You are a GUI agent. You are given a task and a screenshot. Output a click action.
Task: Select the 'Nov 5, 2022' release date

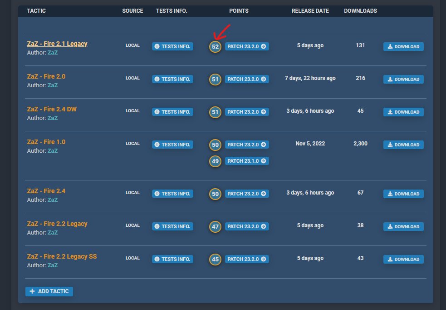310,144
